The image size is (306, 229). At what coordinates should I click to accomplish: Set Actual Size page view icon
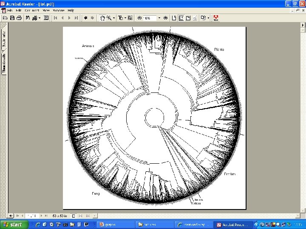point(174,18)
